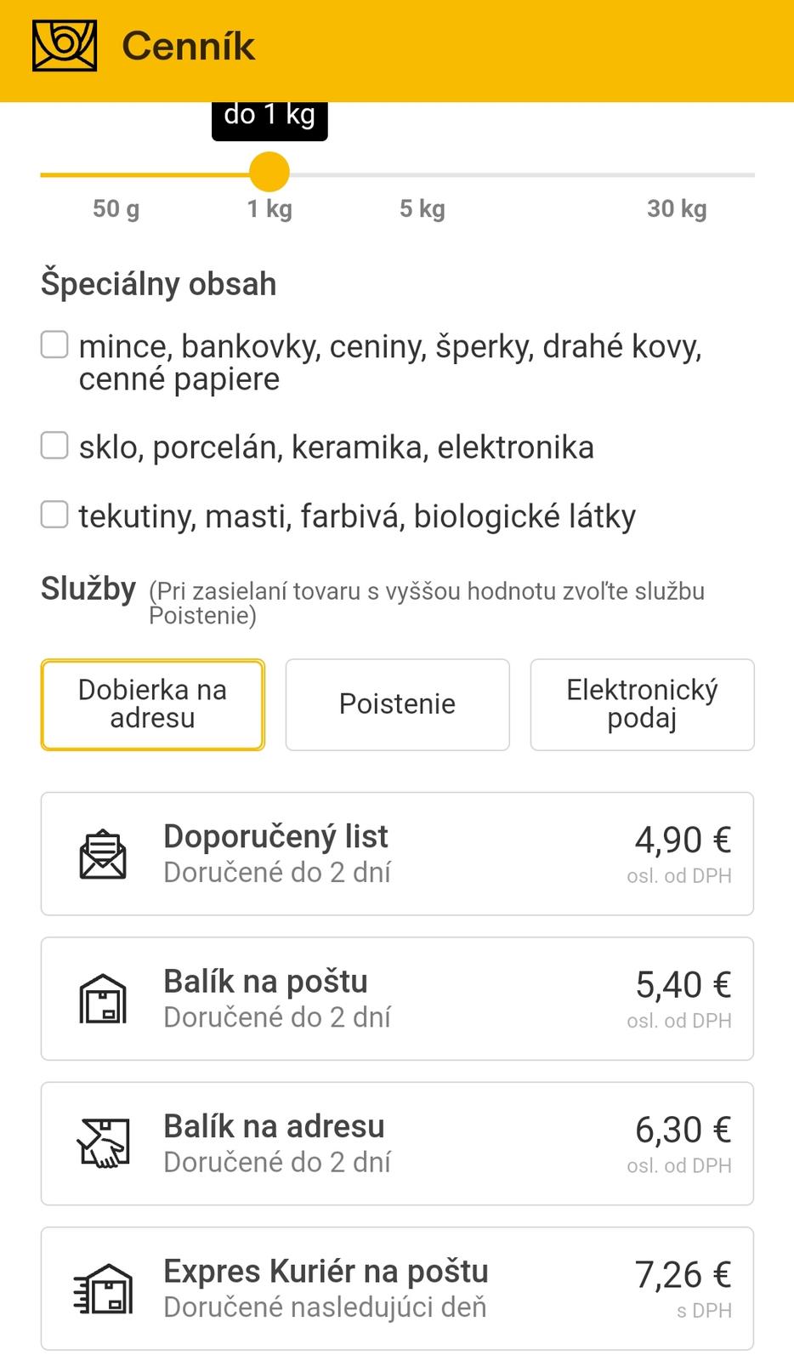Toggle the Dobierka na adresu service

tap(153, 704)
